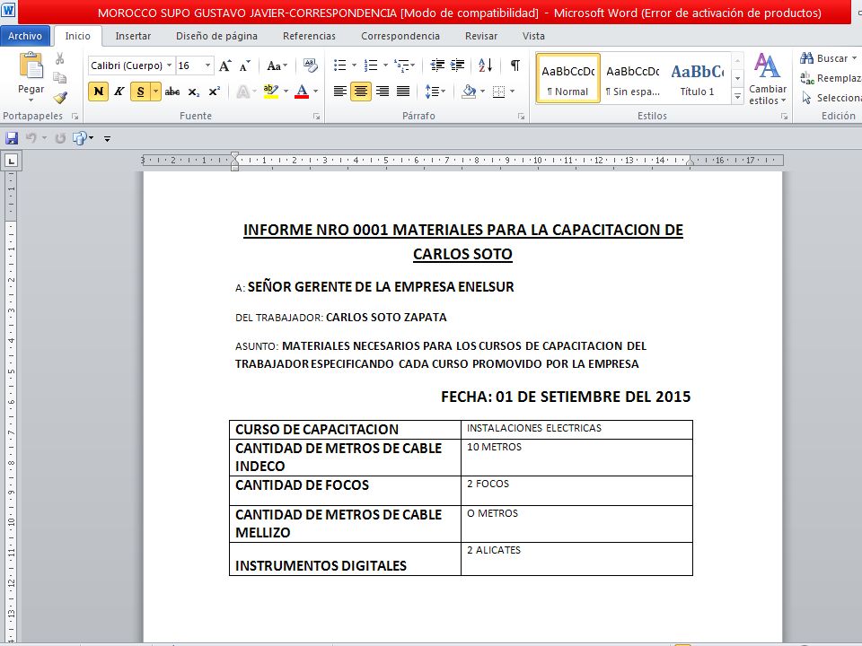Click the first-line indent ruler marker
Screen dimensions: 862x646
click(x=234, y=157)
